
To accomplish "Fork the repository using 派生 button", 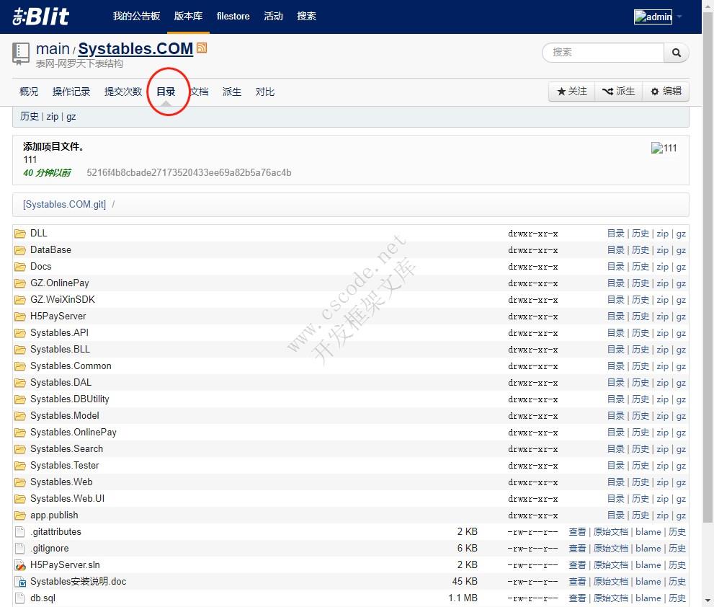I will point(618,92).
